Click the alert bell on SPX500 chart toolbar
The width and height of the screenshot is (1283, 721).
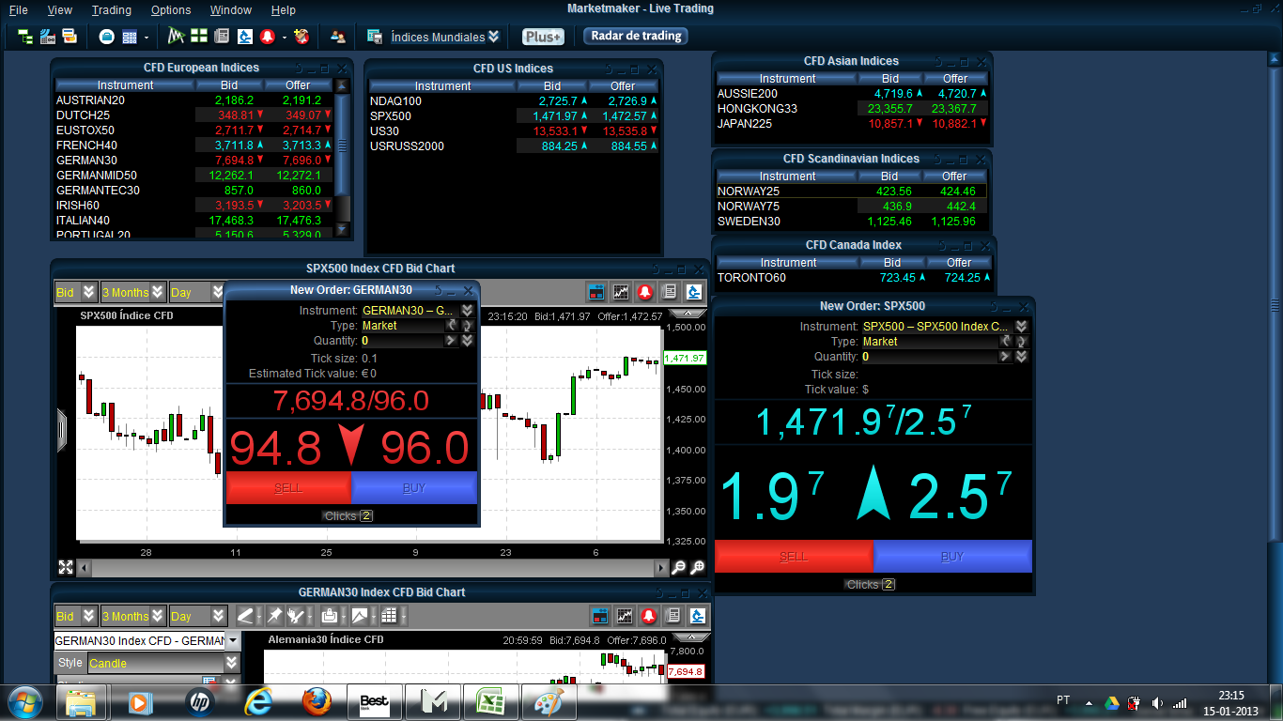[x=647, y=292]
